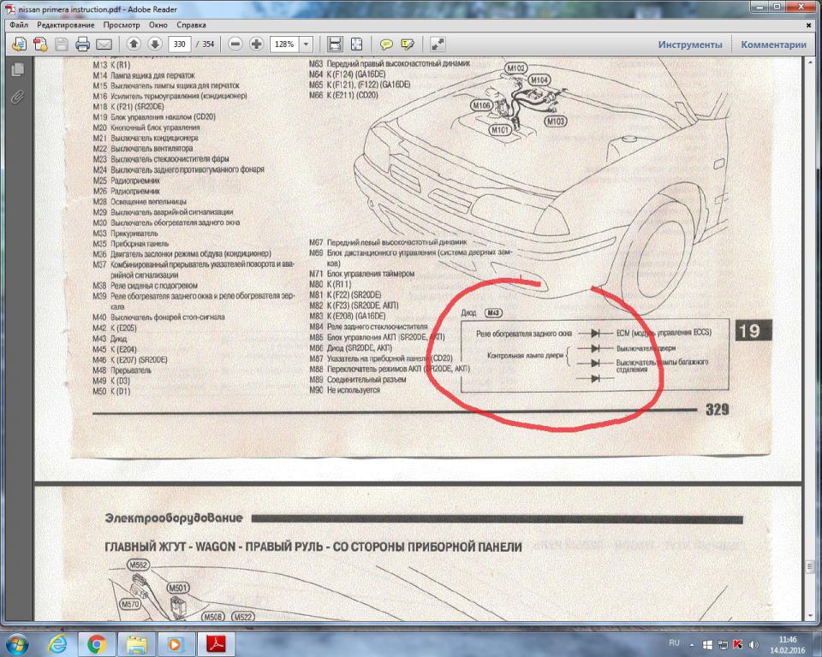Open the page thumbnails side panel
Viewport: 822px width, 657px height.
[x=17, y=68]
